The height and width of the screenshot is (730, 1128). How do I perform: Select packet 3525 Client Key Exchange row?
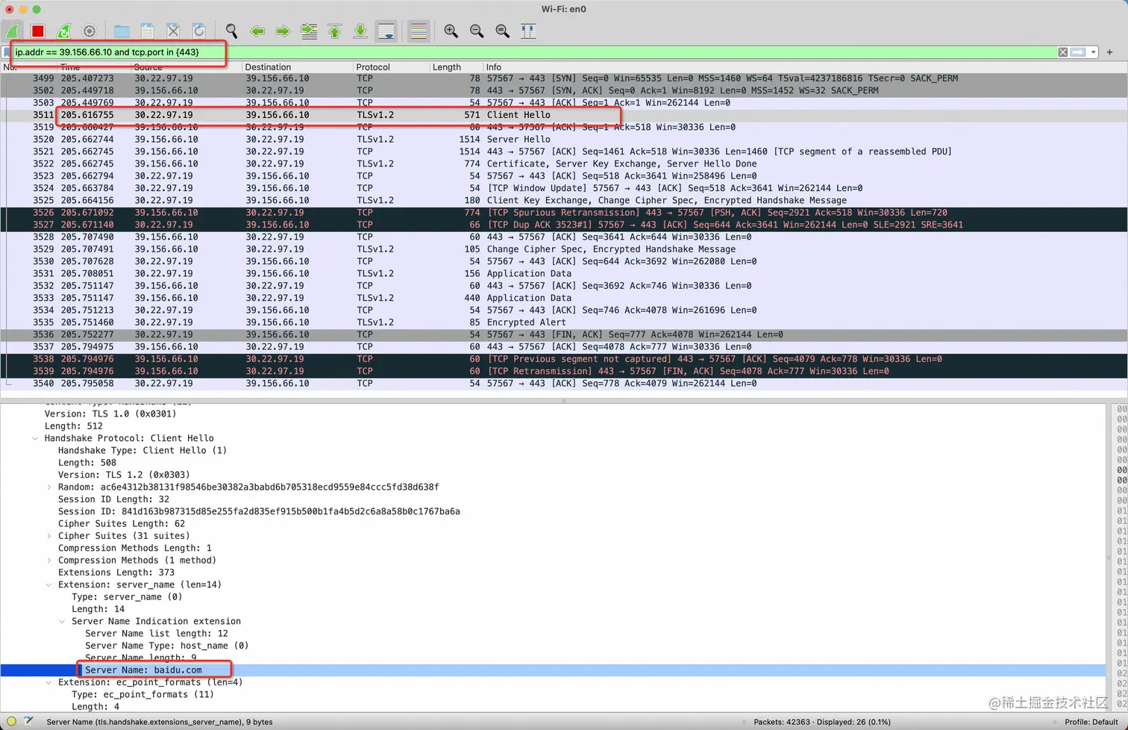coord(563,200)
